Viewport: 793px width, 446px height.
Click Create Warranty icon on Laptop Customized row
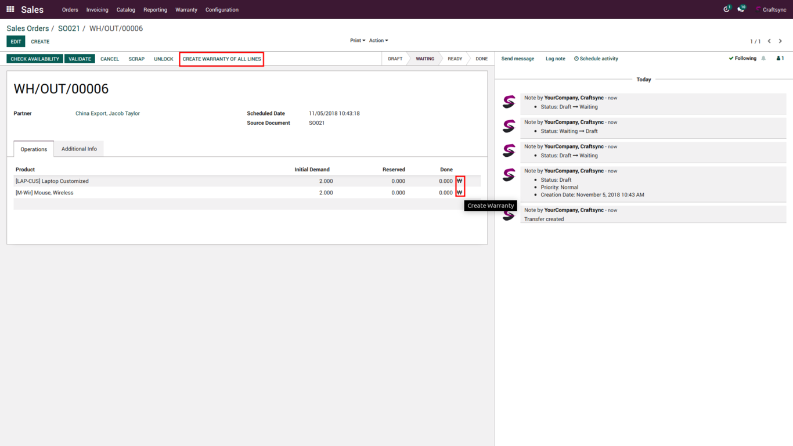coord(460,181)
